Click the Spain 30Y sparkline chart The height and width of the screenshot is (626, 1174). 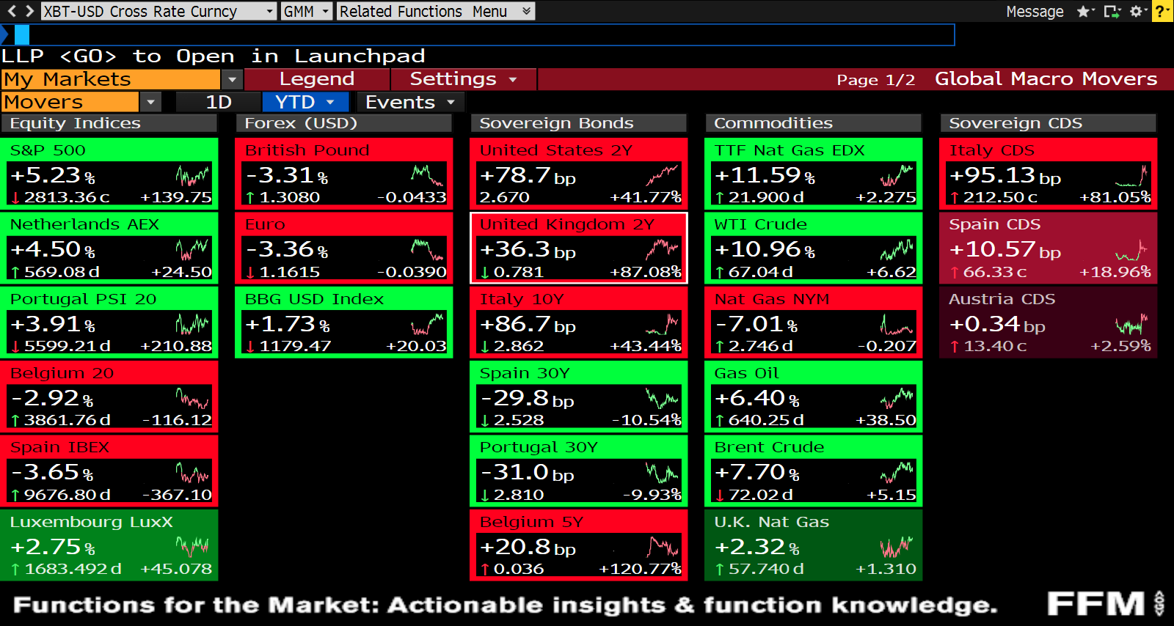point(662,399)
